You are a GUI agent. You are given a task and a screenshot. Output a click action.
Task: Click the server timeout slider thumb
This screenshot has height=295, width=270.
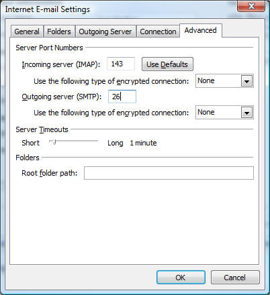(54, 142)
